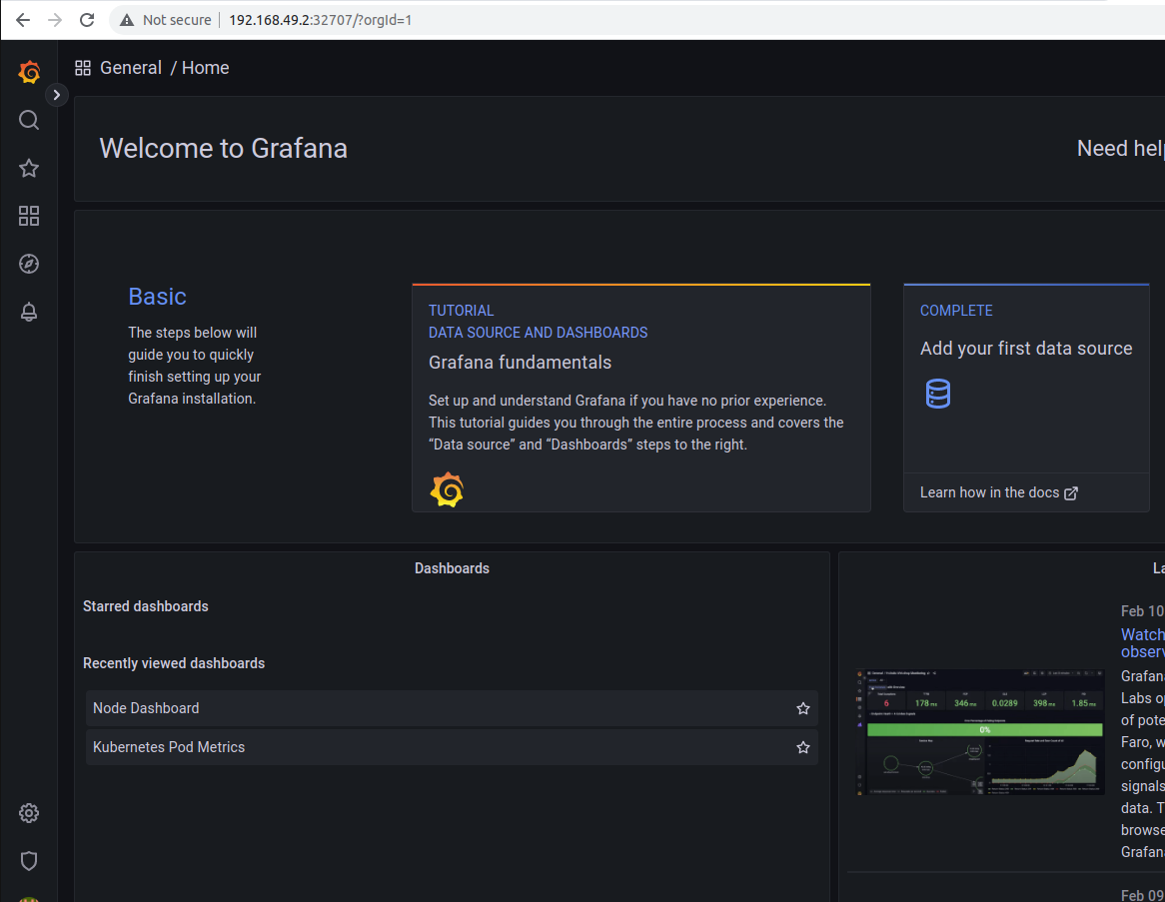This screenshot has height=902, width=1165.
Task: Go forward using browser forward arrow
Action: coord(55,20)
